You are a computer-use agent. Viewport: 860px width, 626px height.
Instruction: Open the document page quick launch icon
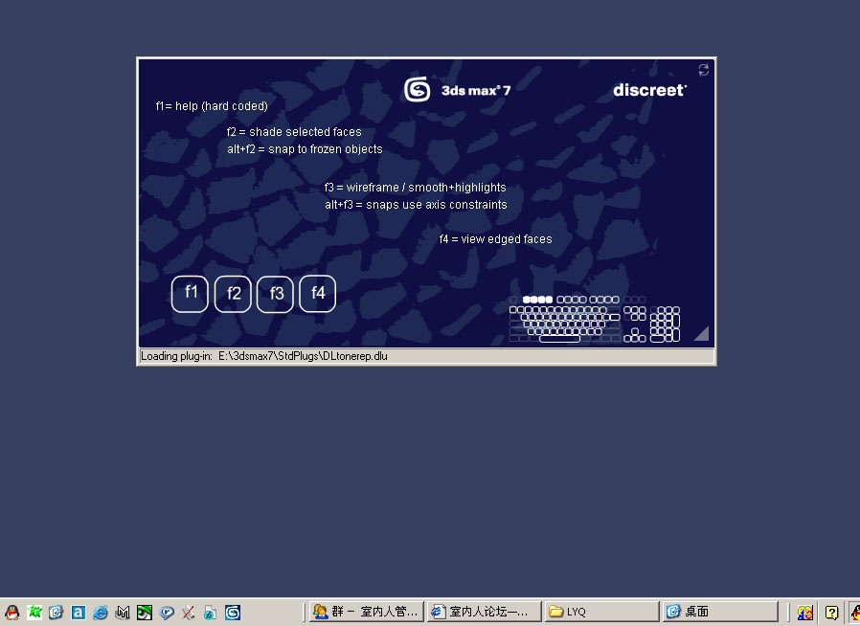coord(210,612)
